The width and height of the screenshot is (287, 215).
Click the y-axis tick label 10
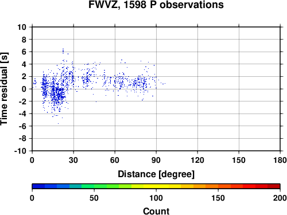[22, 27]
